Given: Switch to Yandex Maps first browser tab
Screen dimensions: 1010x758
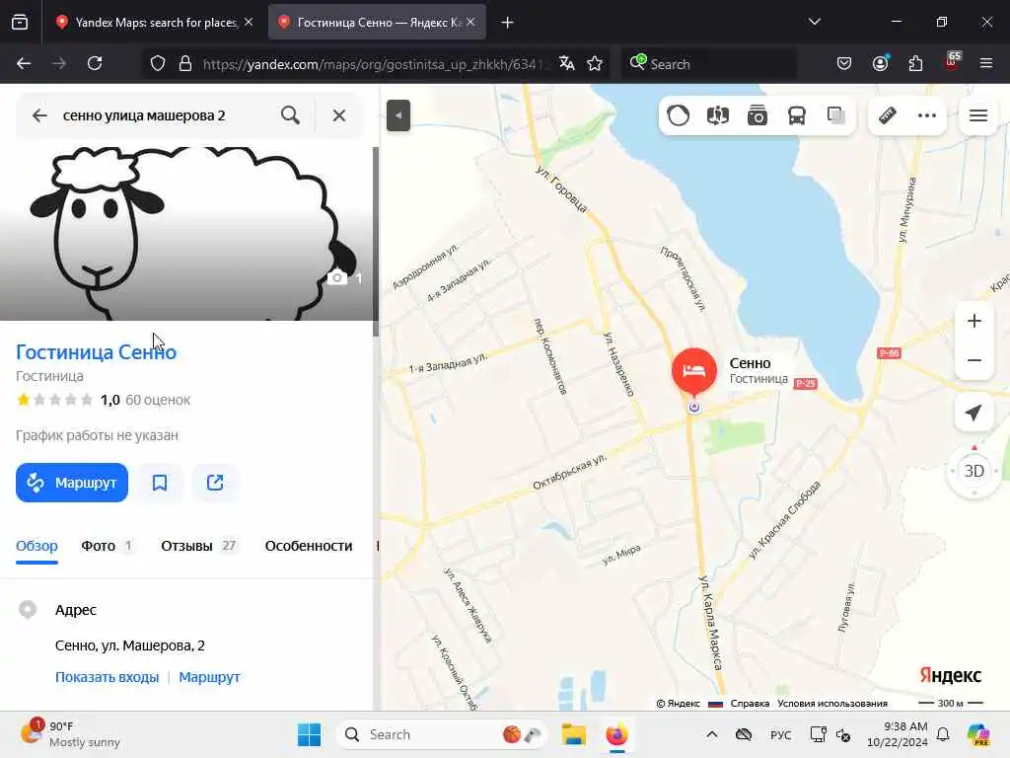Looking at the screenshot, I should click(x=155, y=23).
